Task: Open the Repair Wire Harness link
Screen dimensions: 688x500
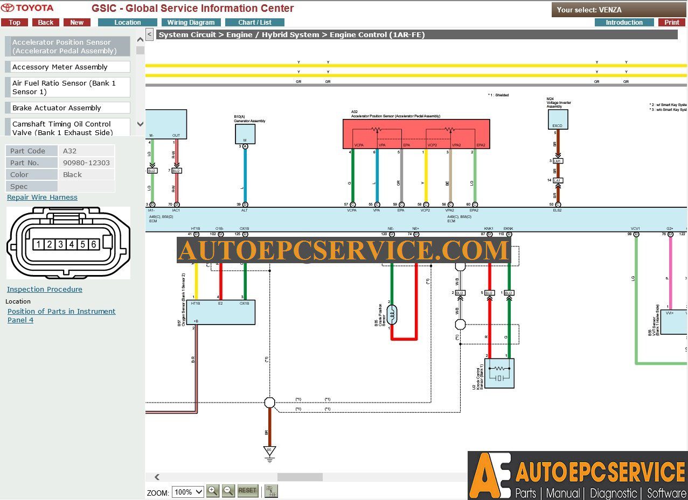Action: (42, 198)
